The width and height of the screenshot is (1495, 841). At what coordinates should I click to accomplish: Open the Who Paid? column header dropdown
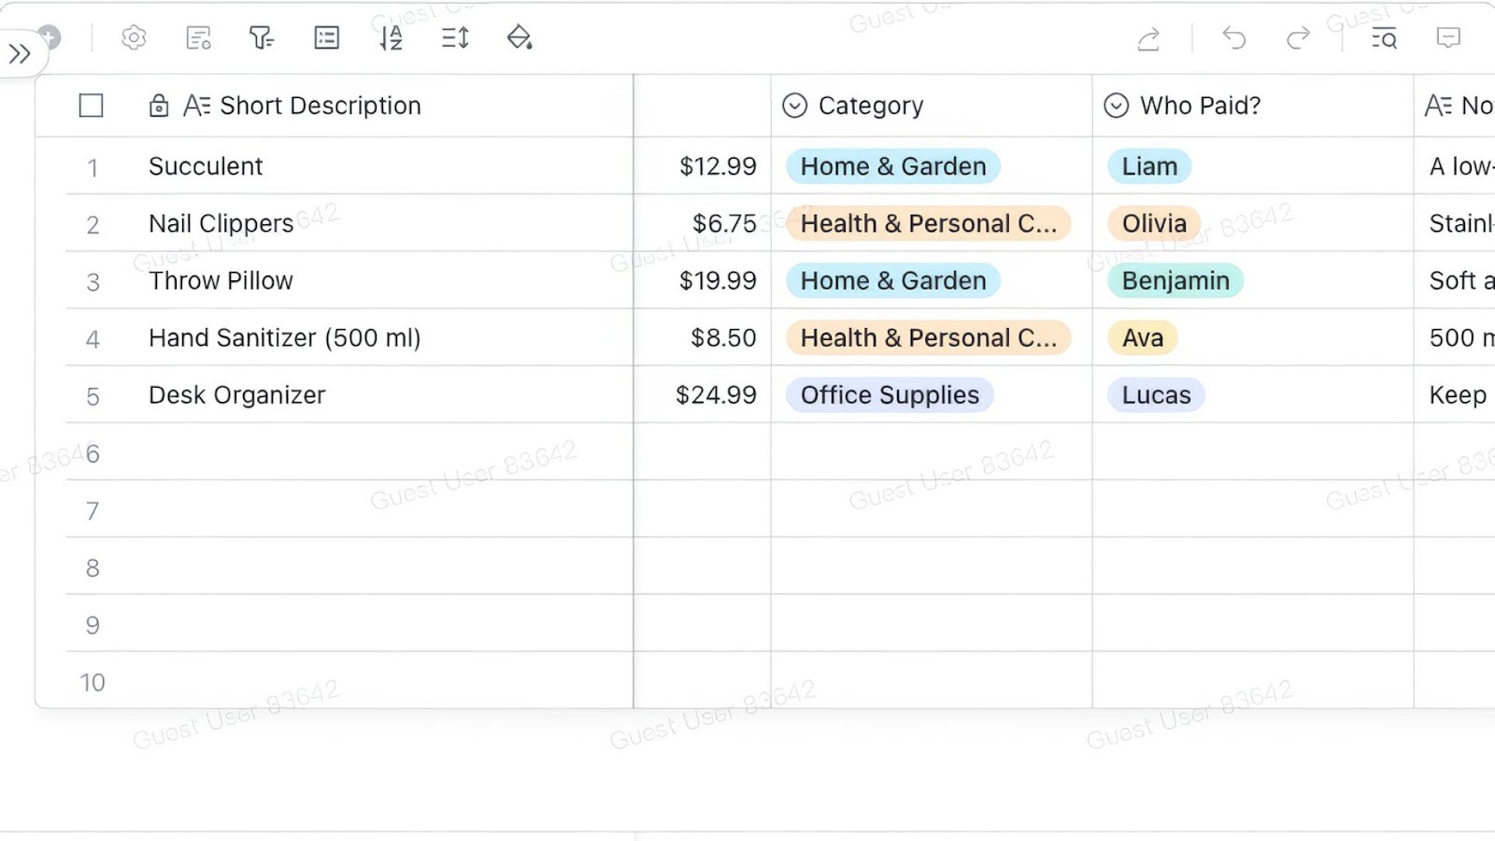pos(1116,106)
